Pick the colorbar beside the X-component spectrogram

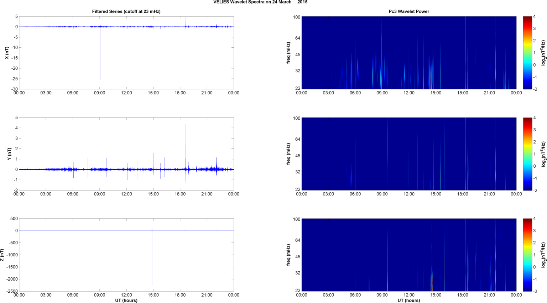pos(527,53)
